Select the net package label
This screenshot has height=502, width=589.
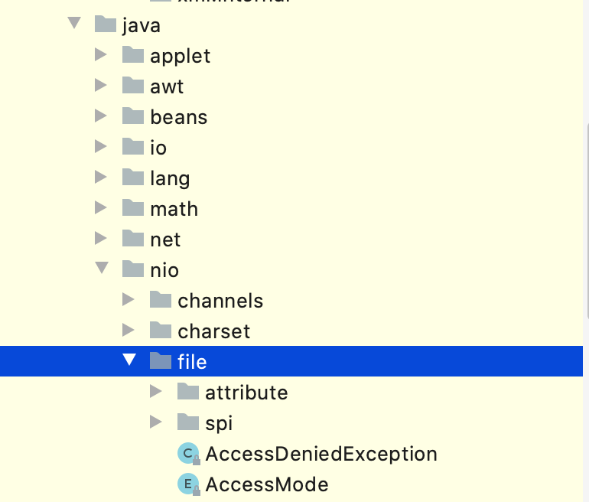click(165, 240)
